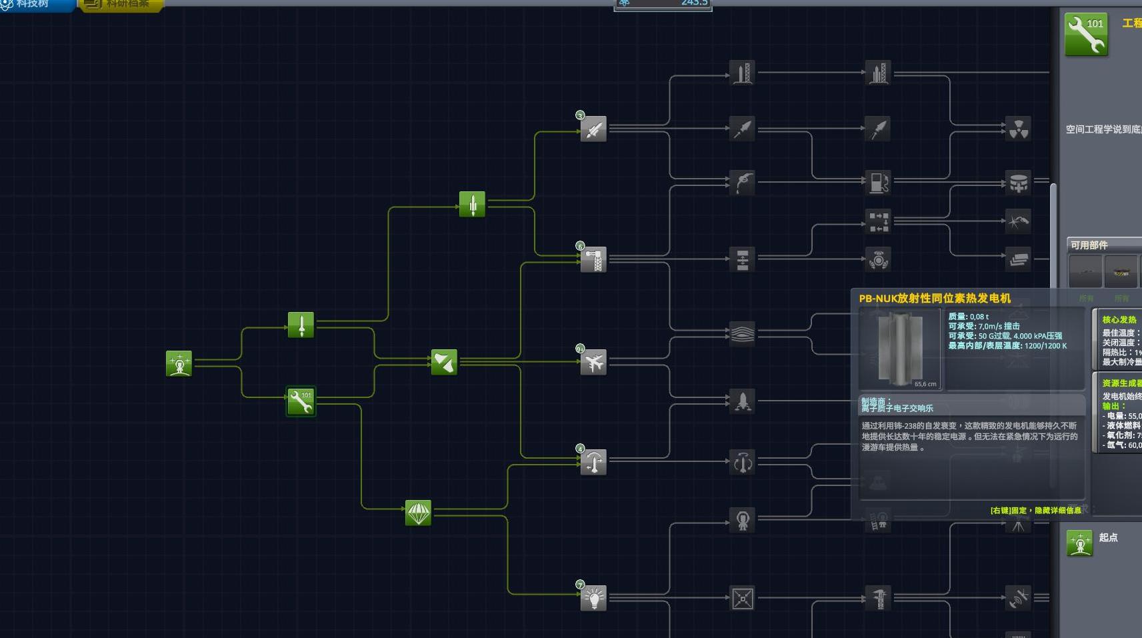Image resolution: width=1142 pixels, height=638 pixels.
Task: Click the PB-NUK放射性同位素热发电机 title
Action: pyautogui.click(x=935, y=298)
